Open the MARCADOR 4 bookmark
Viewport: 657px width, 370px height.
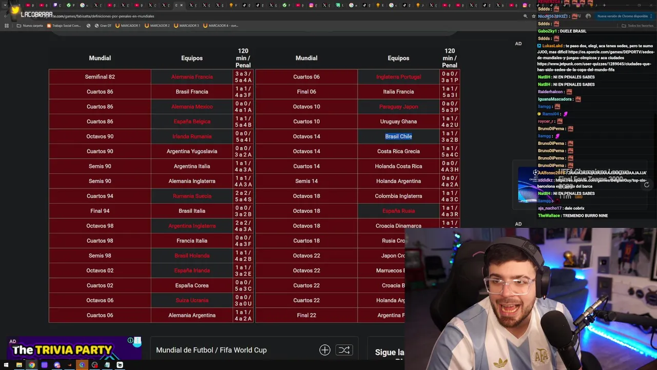[221, 25]
